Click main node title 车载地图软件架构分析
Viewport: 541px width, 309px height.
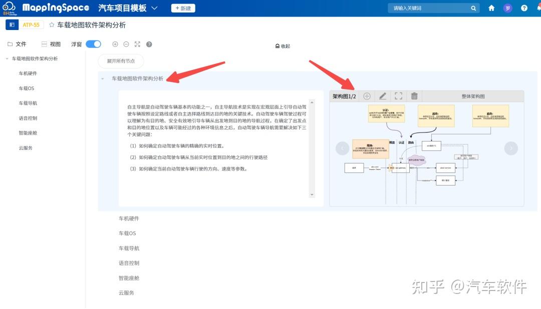point(137,78)
